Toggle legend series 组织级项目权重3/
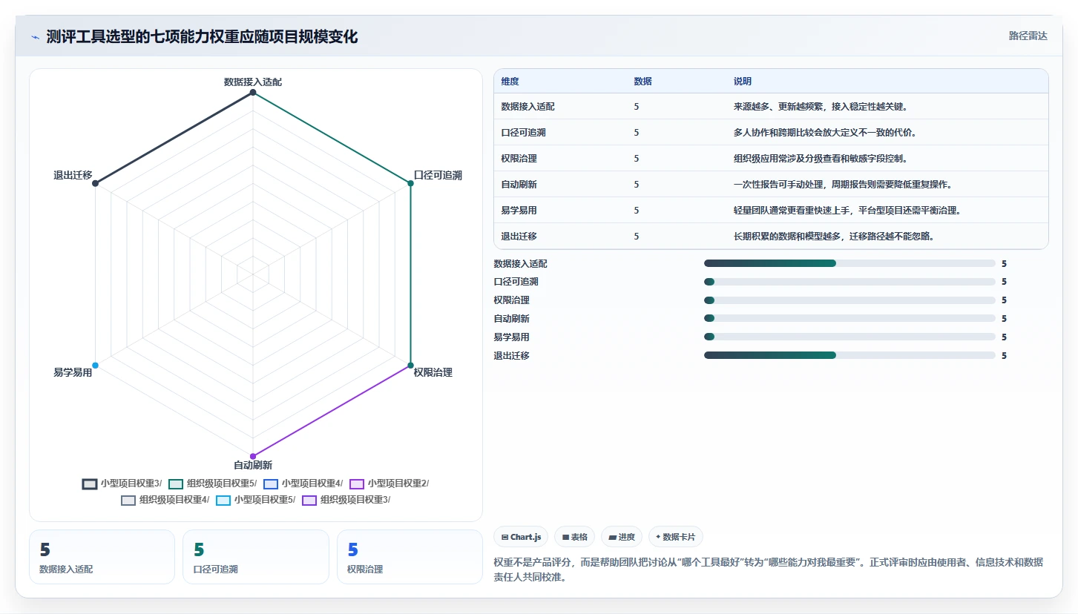 [x=346, y=500]
